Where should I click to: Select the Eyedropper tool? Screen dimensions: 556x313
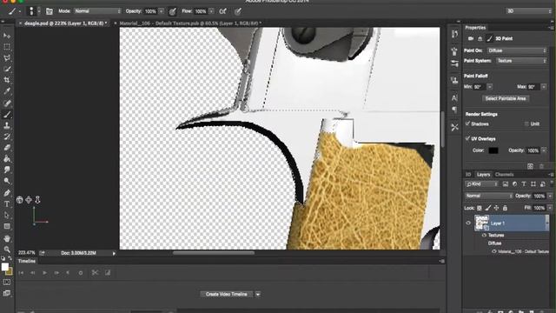point(7,91)
